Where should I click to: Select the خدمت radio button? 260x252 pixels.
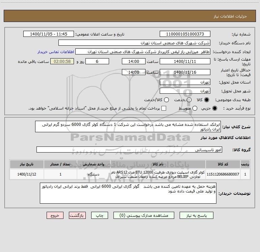pos(189,100)
